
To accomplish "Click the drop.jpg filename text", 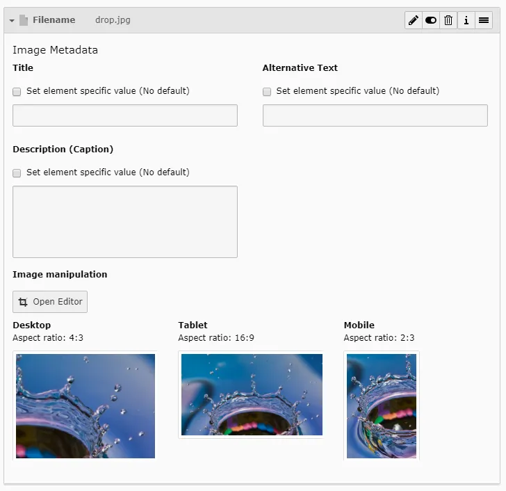I will pos(113,20).
